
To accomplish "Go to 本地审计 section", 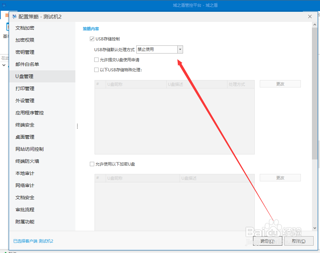I will point(42,173).
